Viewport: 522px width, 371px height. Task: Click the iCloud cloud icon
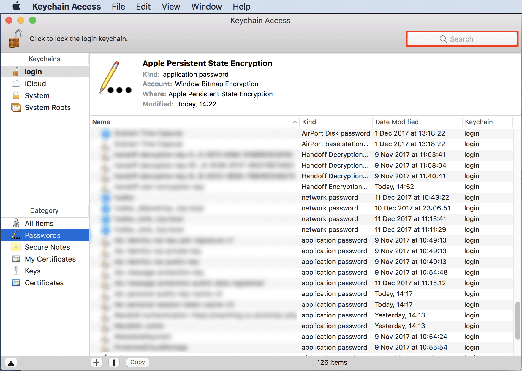pos(16,84)
